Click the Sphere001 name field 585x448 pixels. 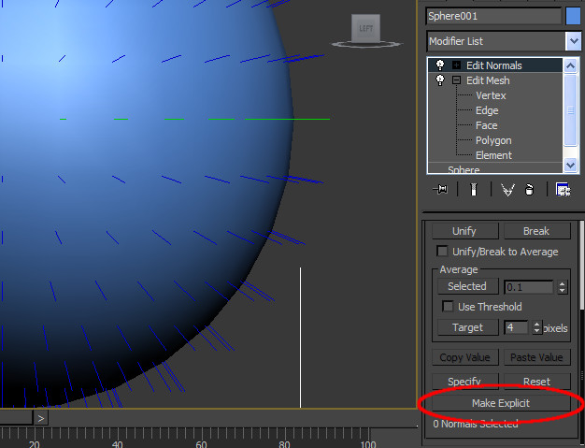(x=493, y=16)
